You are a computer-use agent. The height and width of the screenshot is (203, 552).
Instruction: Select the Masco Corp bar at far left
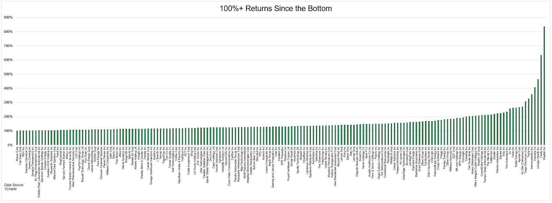(17, 138)
